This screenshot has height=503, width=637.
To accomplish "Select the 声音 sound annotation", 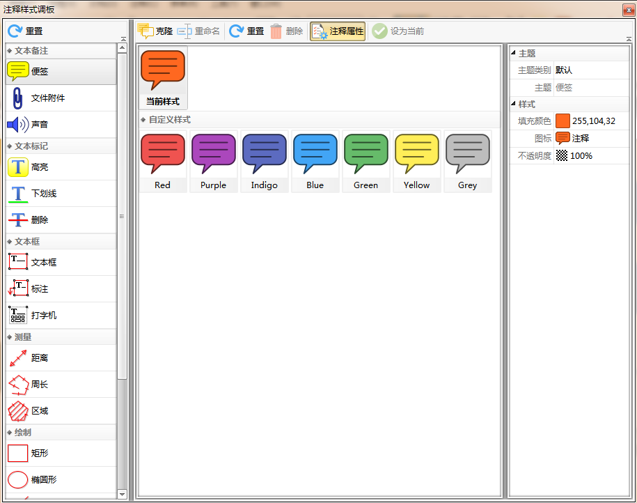I will coord(61,125).
